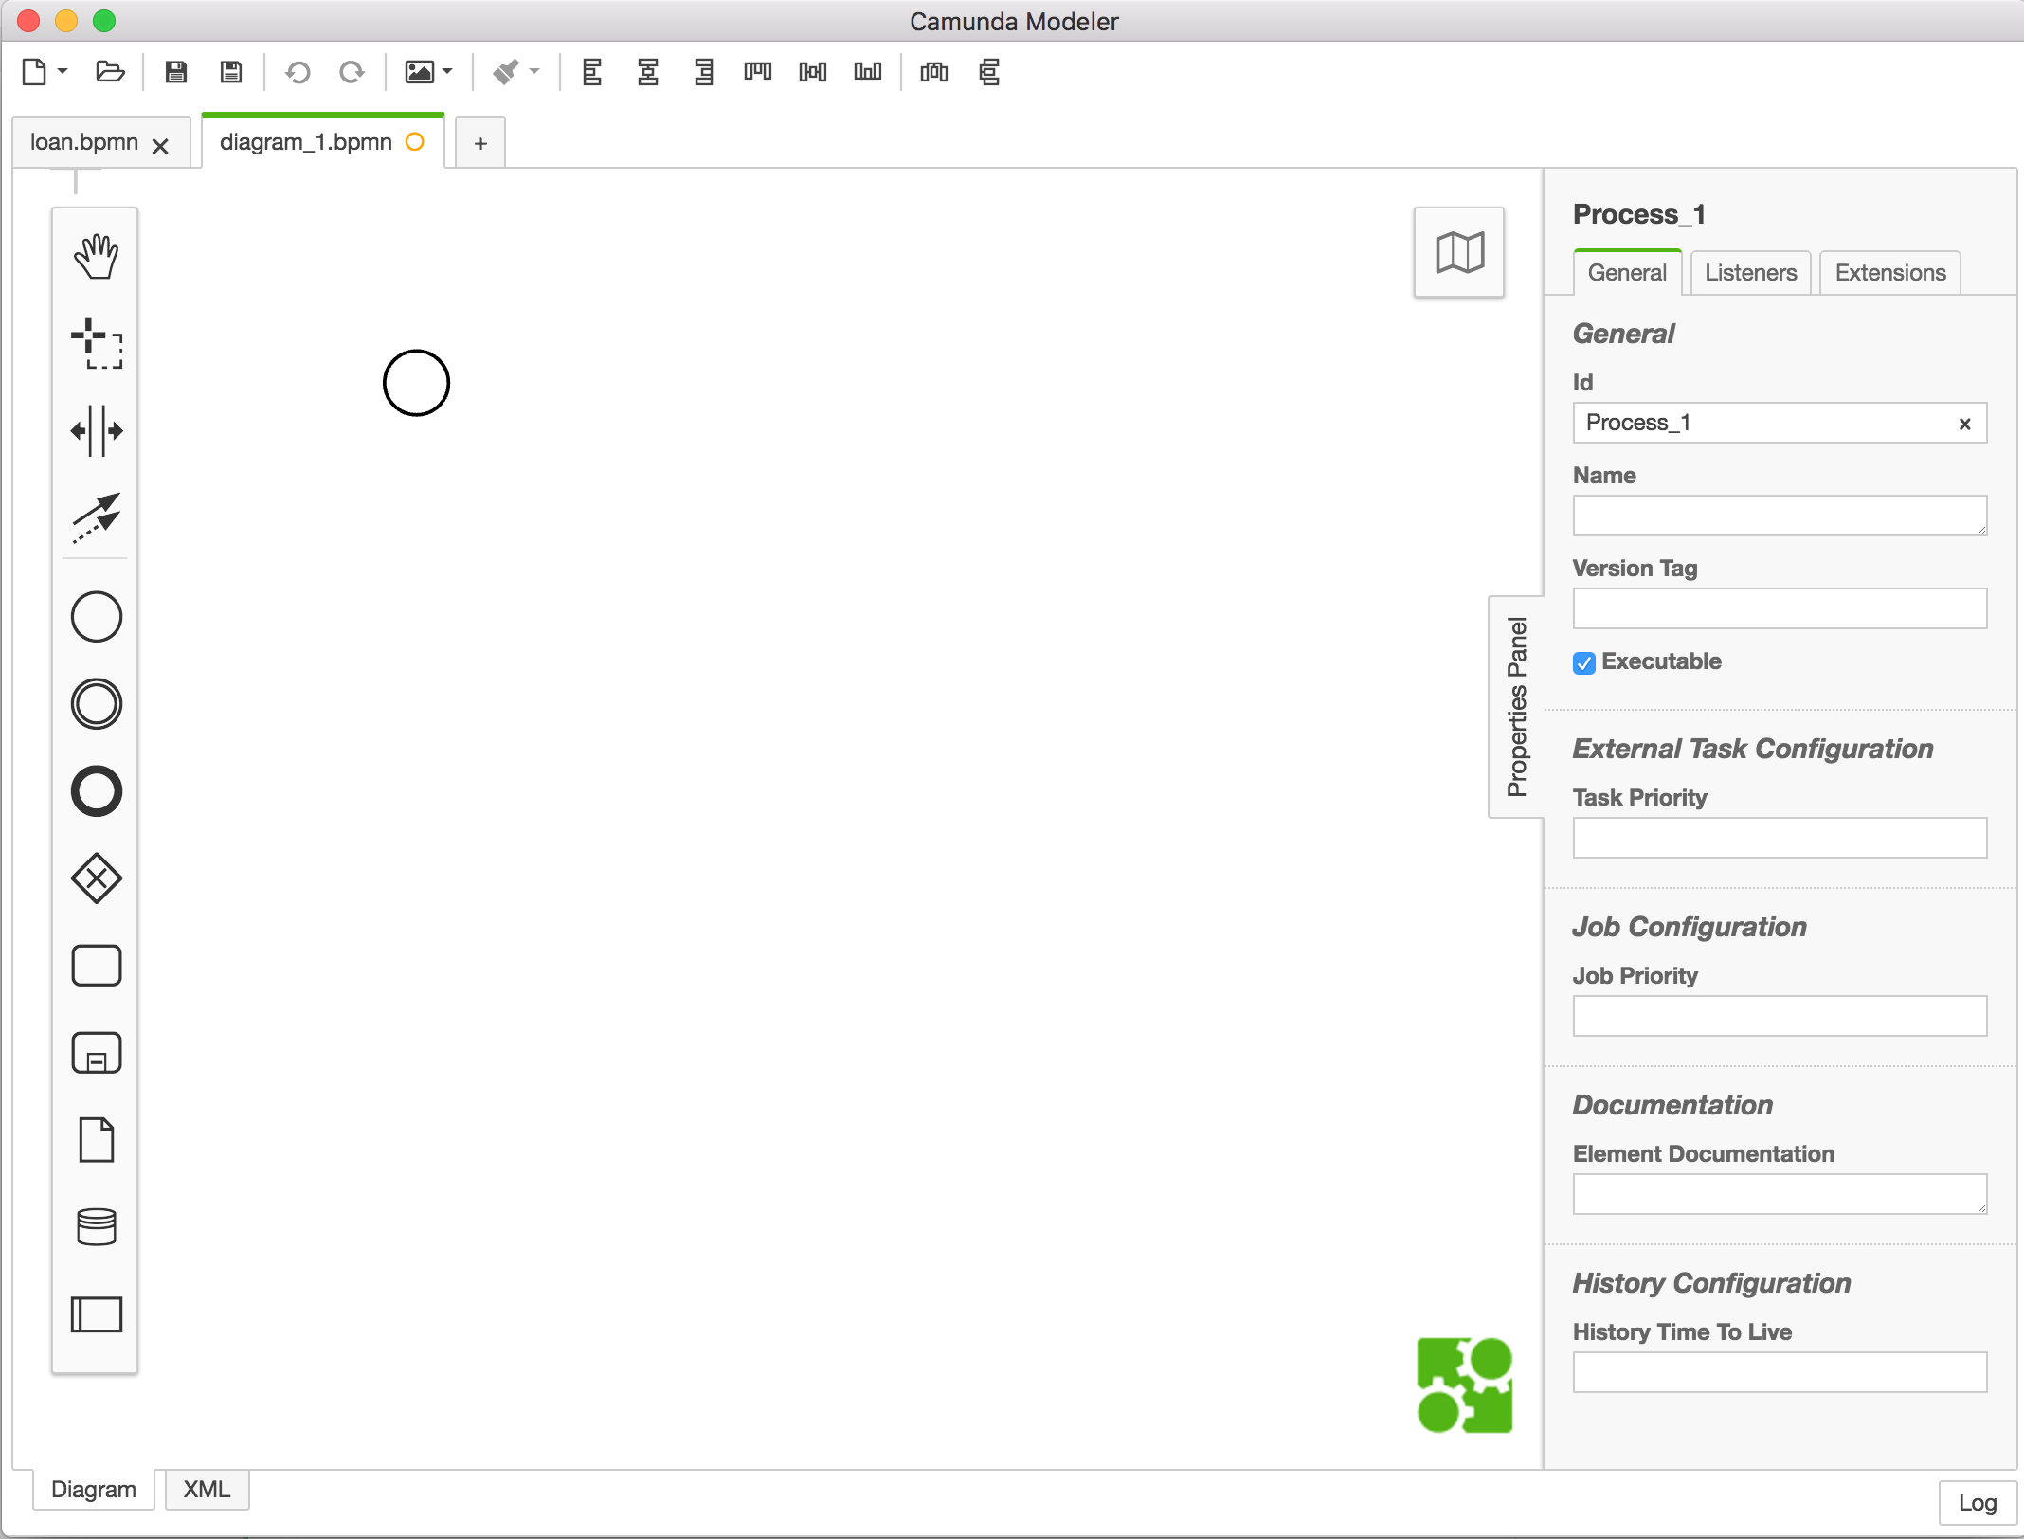Uncheck the Executable checkbox

pyautogui.click(x=1584, y=662)
